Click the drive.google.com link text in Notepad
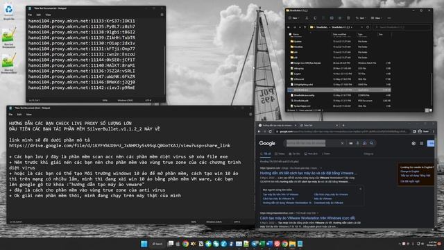The image size is (444, 250). coord(119,146)
